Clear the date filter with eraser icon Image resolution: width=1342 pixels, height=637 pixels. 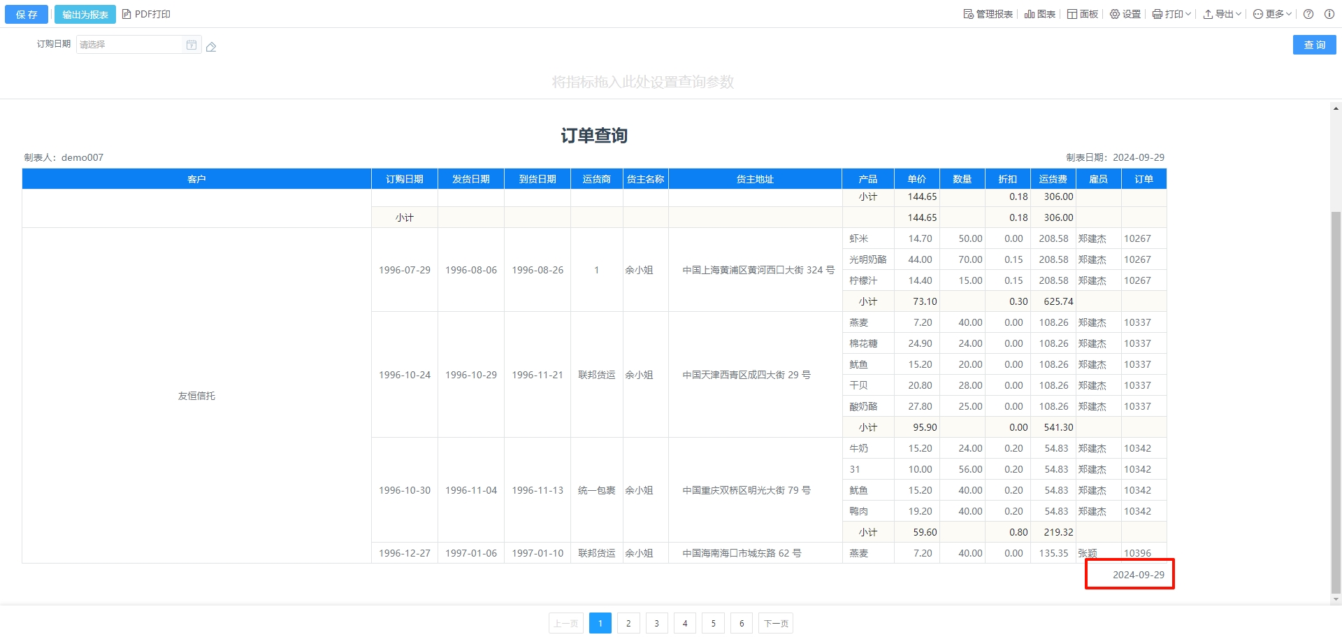click(x=211, y=47)
